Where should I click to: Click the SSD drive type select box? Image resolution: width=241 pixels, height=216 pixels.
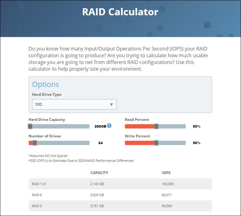pos(74,104)
